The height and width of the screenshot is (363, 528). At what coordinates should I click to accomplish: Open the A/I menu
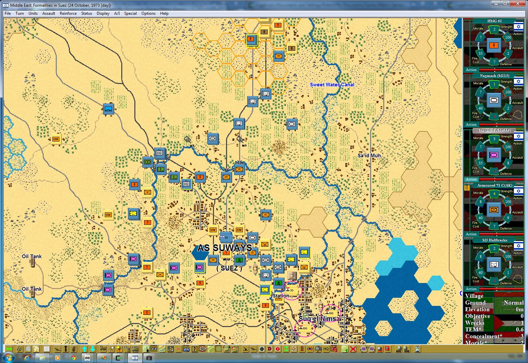click(117, 13)
